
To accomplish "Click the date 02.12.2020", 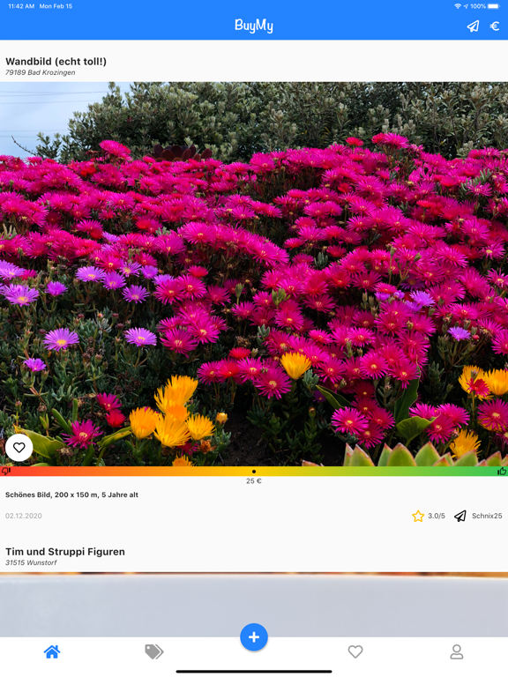I will click(x=23, y=516).
